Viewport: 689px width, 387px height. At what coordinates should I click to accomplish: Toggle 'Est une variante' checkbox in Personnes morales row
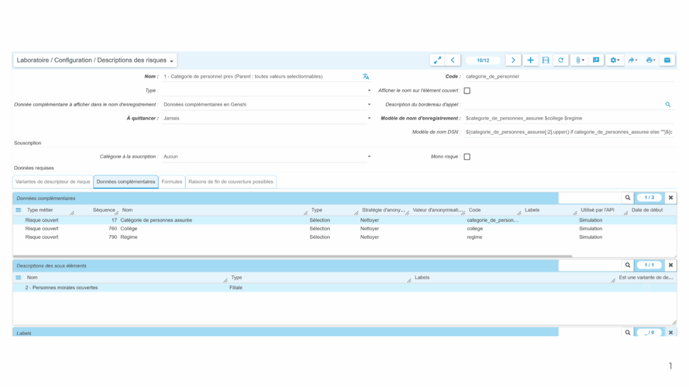pyautogui.click(x=646, y=288)
